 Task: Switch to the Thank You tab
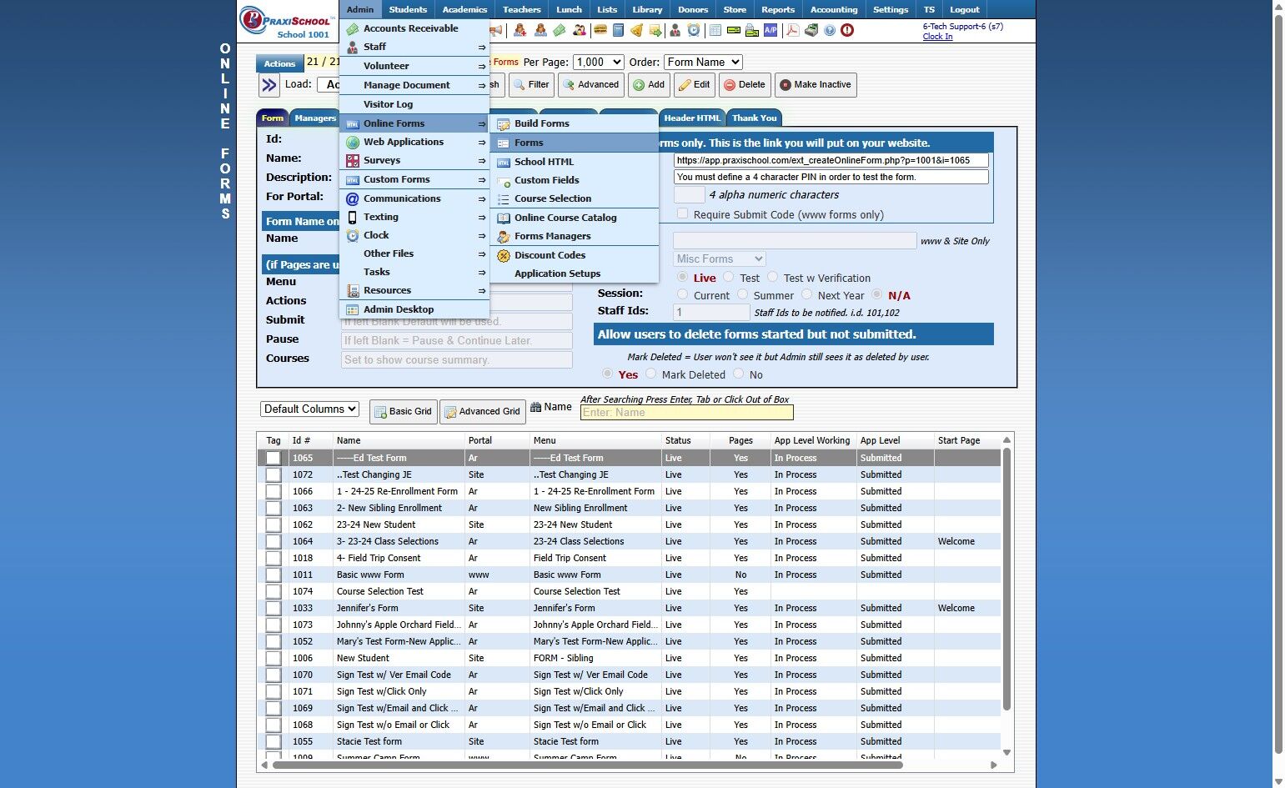point(755,118)
